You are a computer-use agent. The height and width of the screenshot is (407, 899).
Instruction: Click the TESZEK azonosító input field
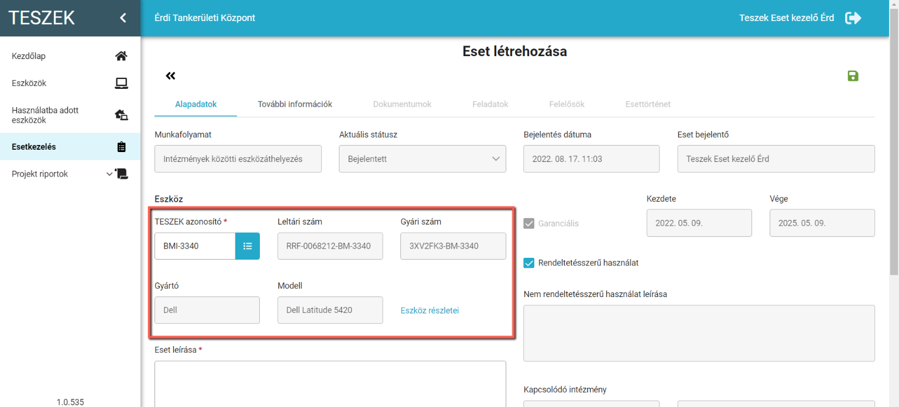[x=195, y=246]
